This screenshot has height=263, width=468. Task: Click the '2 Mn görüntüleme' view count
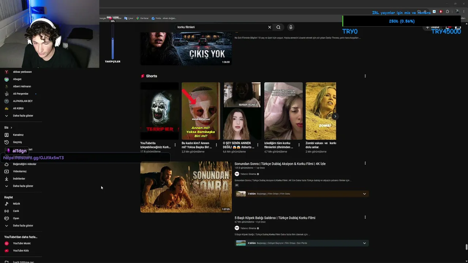click(x=316, y=152)
